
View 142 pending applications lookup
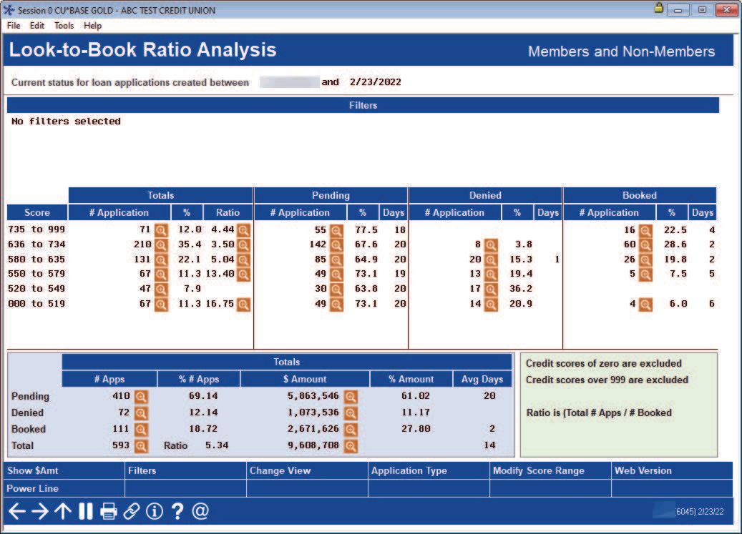(336, 244)
